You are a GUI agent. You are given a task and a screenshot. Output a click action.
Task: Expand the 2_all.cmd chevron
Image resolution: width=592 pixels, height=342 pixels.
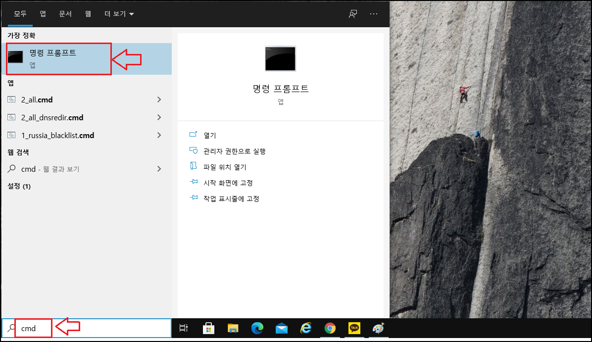click(x=159, y=99)
